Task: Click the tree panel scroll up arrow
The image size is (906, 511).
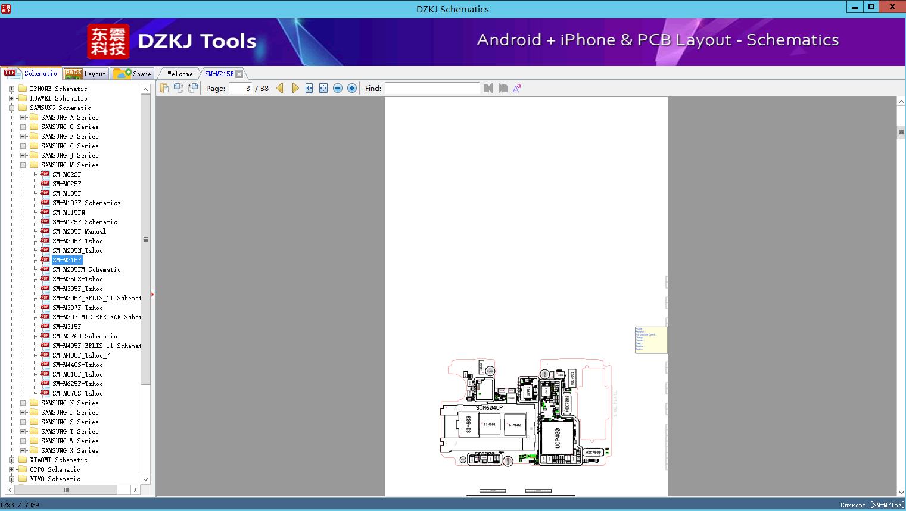Action: pos(145,89)
